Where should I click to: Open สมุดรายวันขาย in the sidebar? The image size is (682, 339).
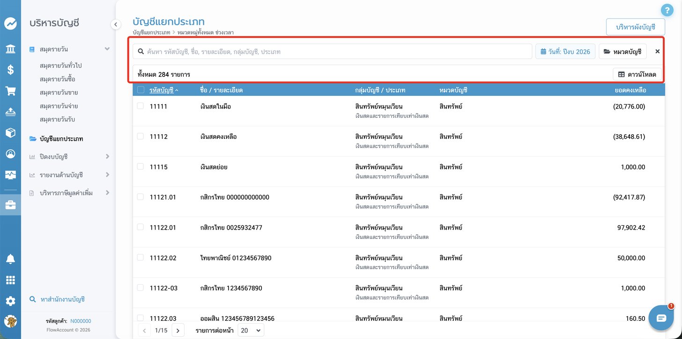click(59, 93)
